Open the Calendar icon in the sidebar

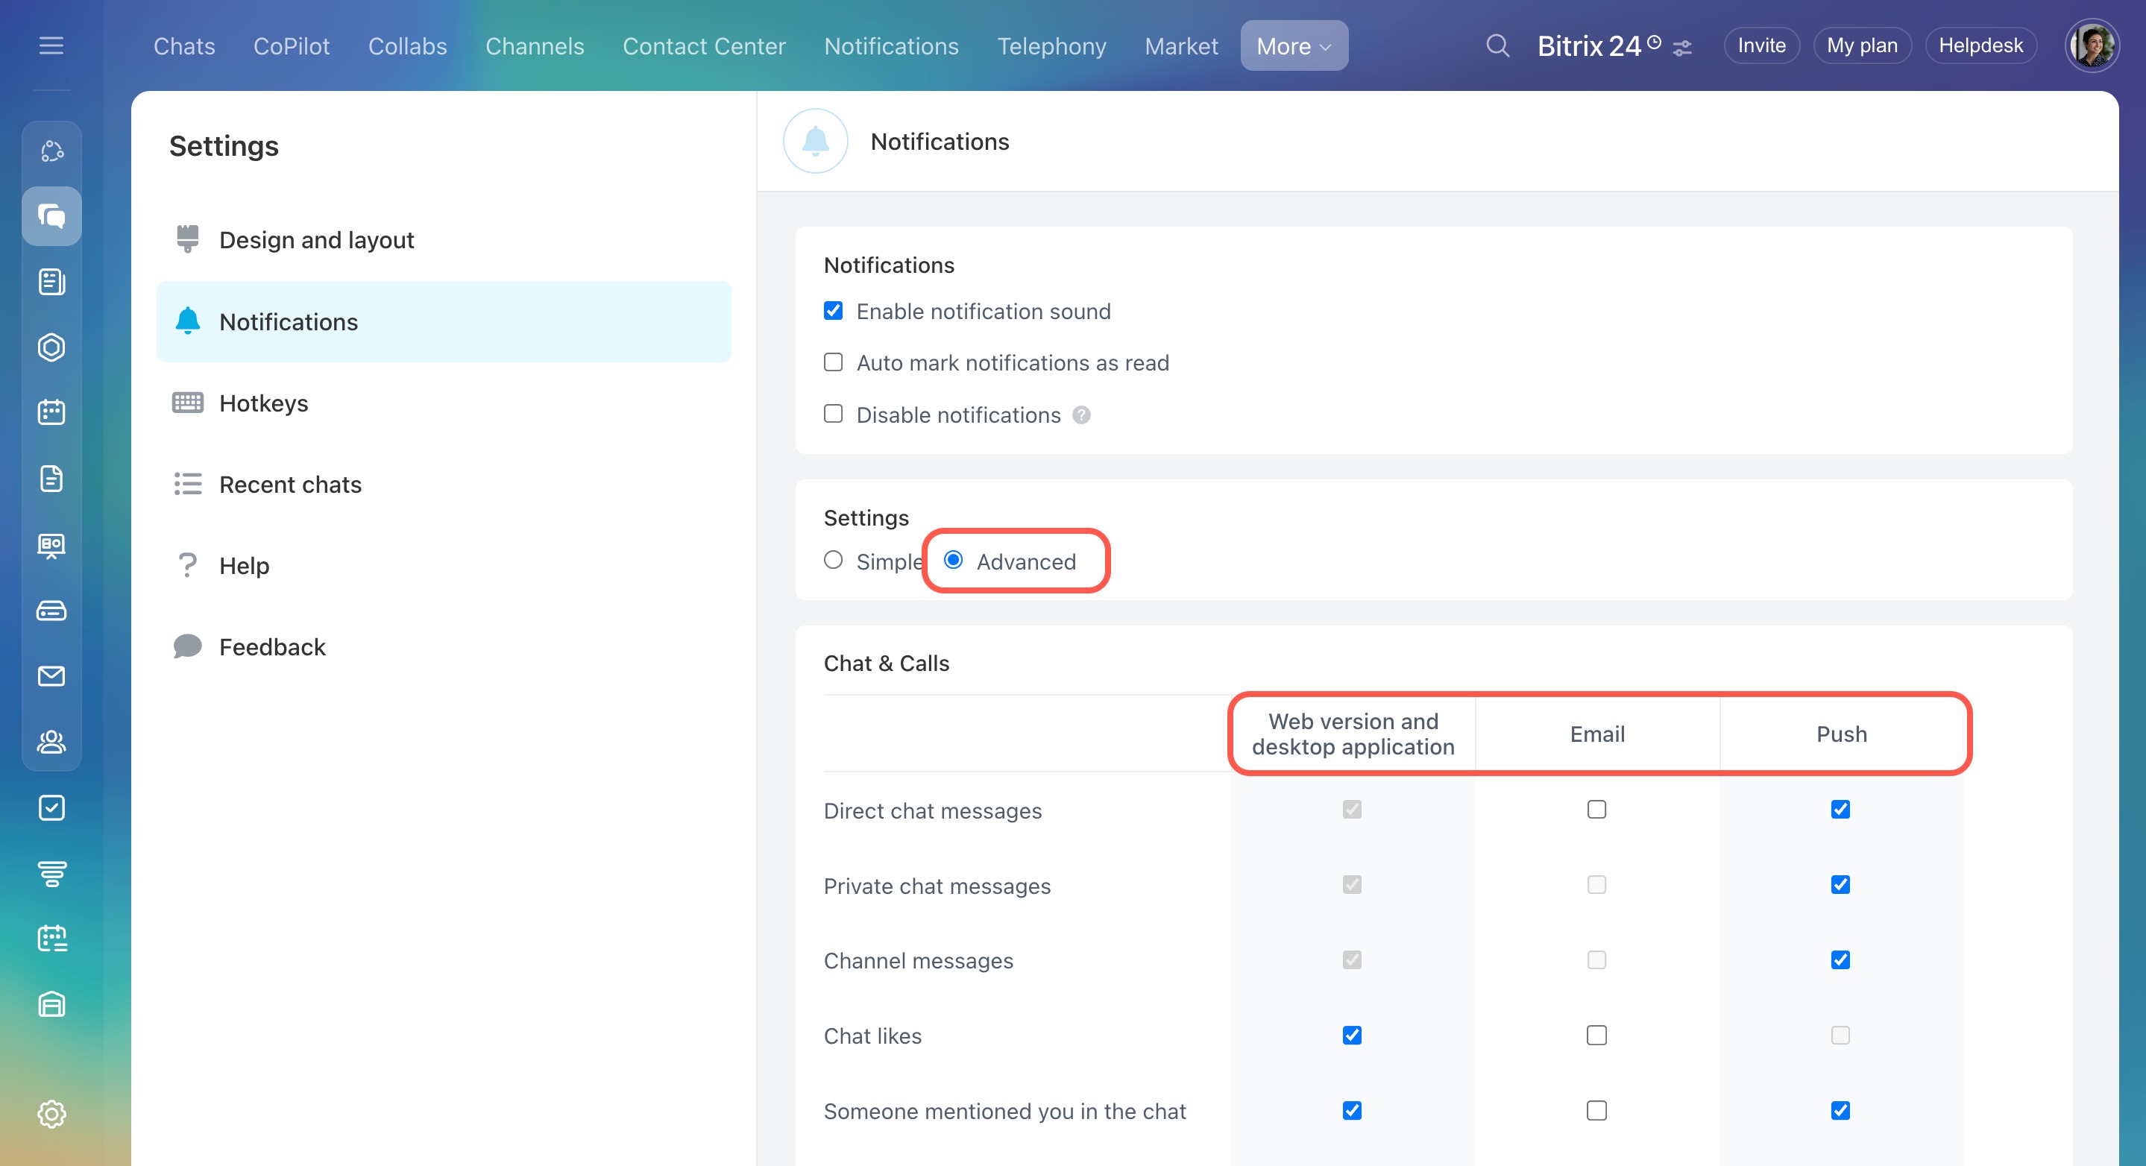pos(51,412)
